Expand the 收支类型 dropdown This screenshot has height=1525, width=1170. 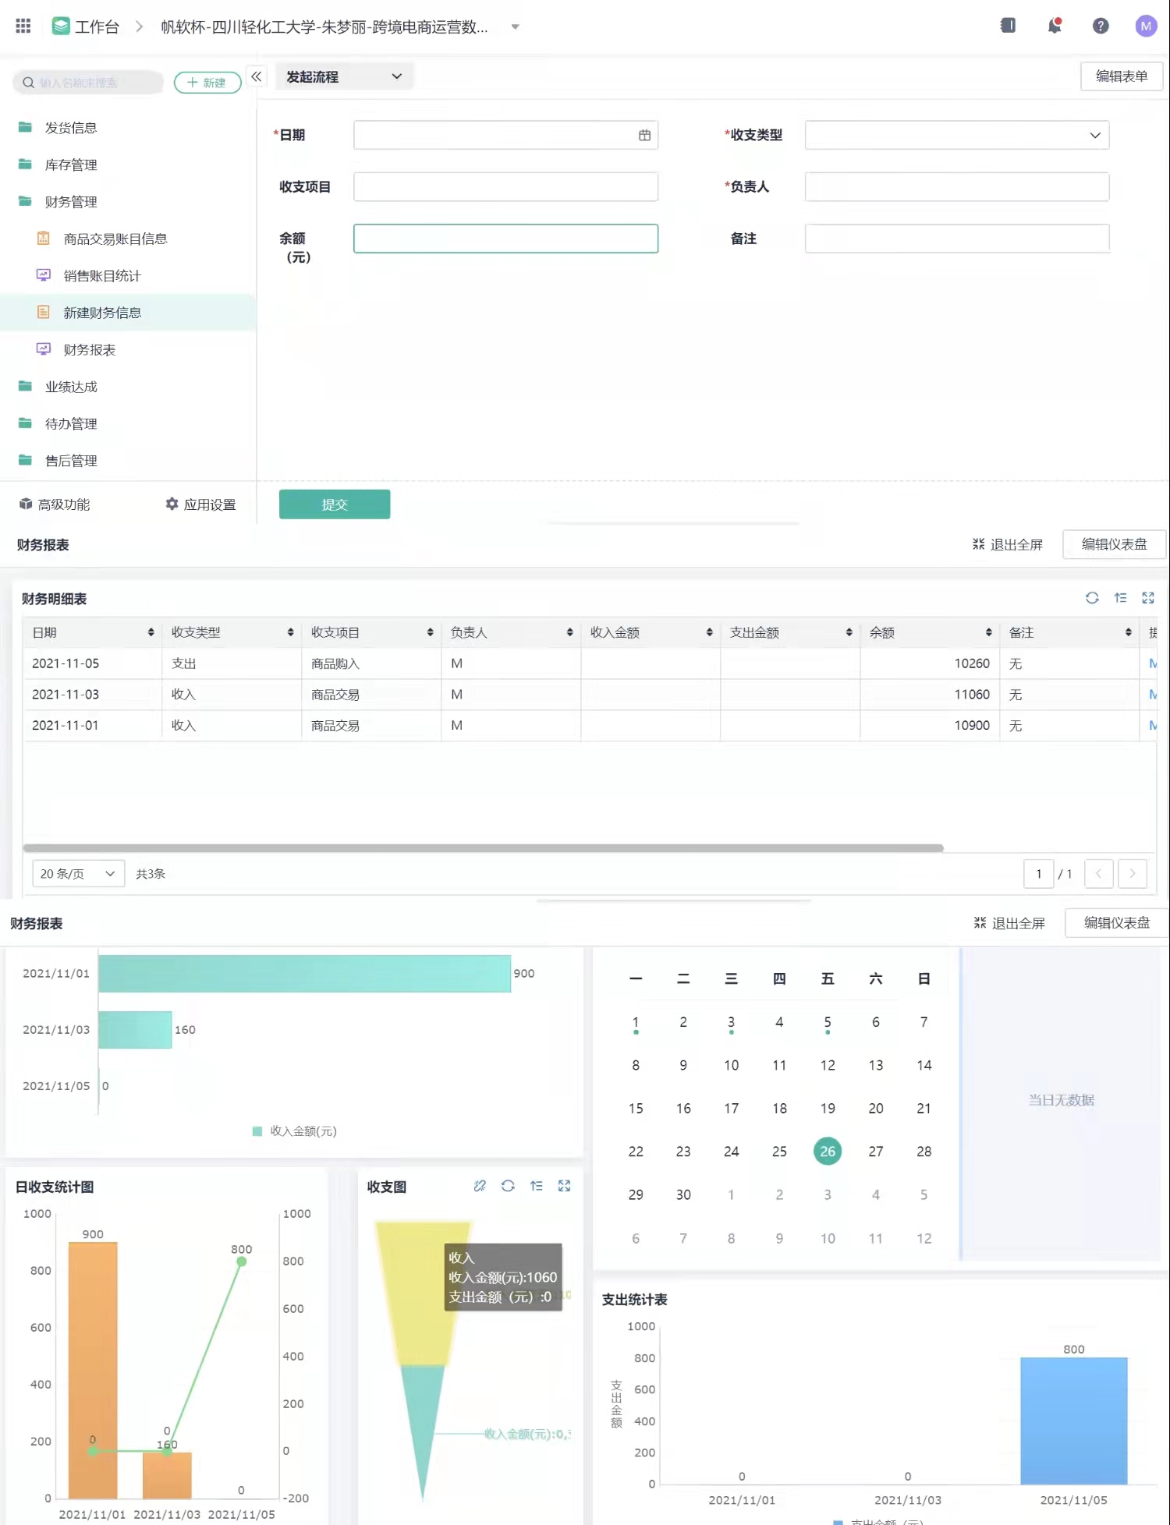[1094, 136]
